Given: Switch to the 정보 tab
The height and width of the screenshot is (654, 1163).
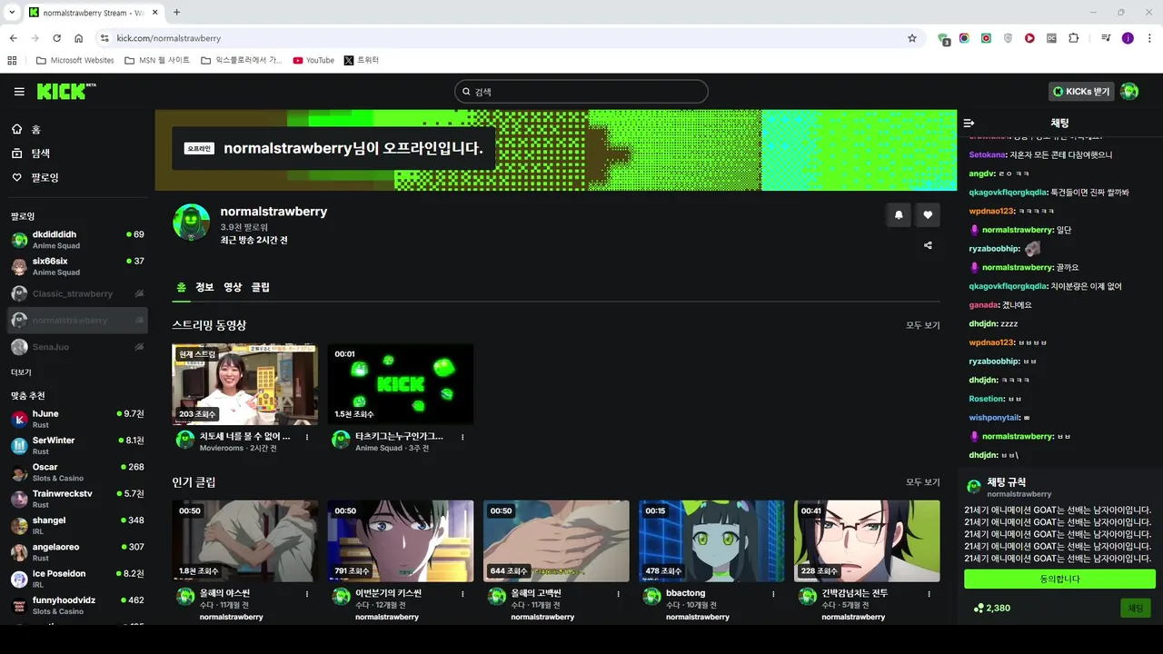Looking at the screenshot, I should tap(204, 287).
